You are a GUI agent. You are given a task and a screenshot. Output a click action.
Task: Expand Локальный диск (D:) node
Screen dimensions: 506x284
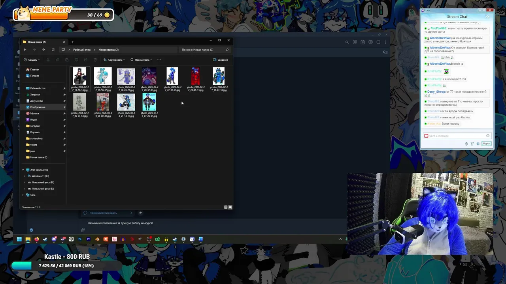[25, 182]
